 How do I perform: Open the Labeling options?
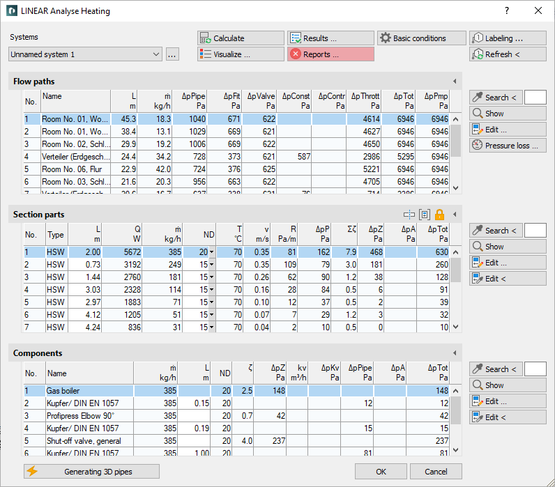[508, 38]
